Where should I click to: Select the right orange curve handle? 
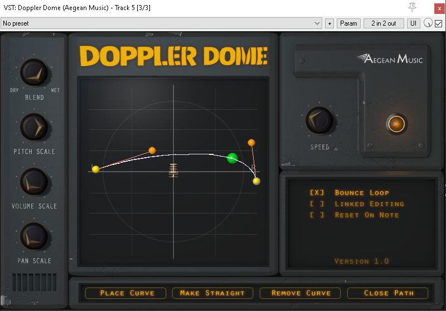coord(251,143)
